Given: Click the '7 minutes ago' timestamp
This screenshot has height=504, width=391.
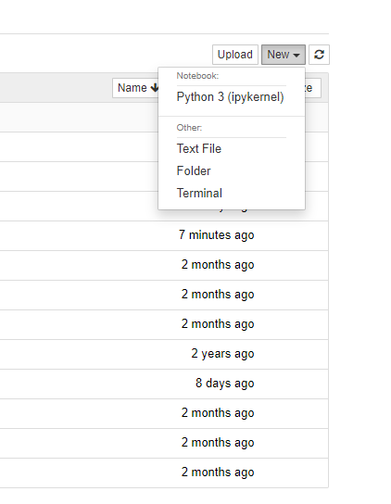Looking at the screenshot, I should click(x=217, y=235).
